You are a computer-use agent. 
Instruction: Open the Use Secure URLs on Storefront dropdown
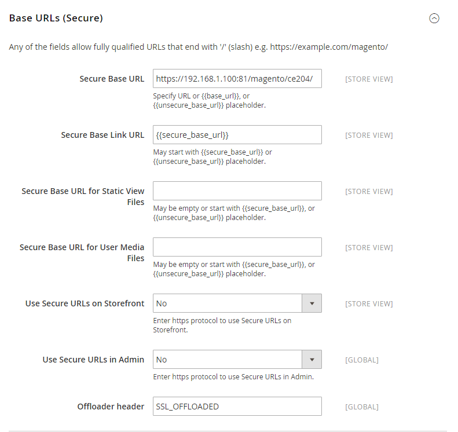coord(237,303)
